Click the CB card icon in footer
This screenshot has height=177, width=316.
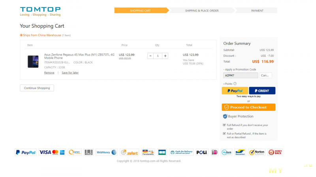click(162, 152)
